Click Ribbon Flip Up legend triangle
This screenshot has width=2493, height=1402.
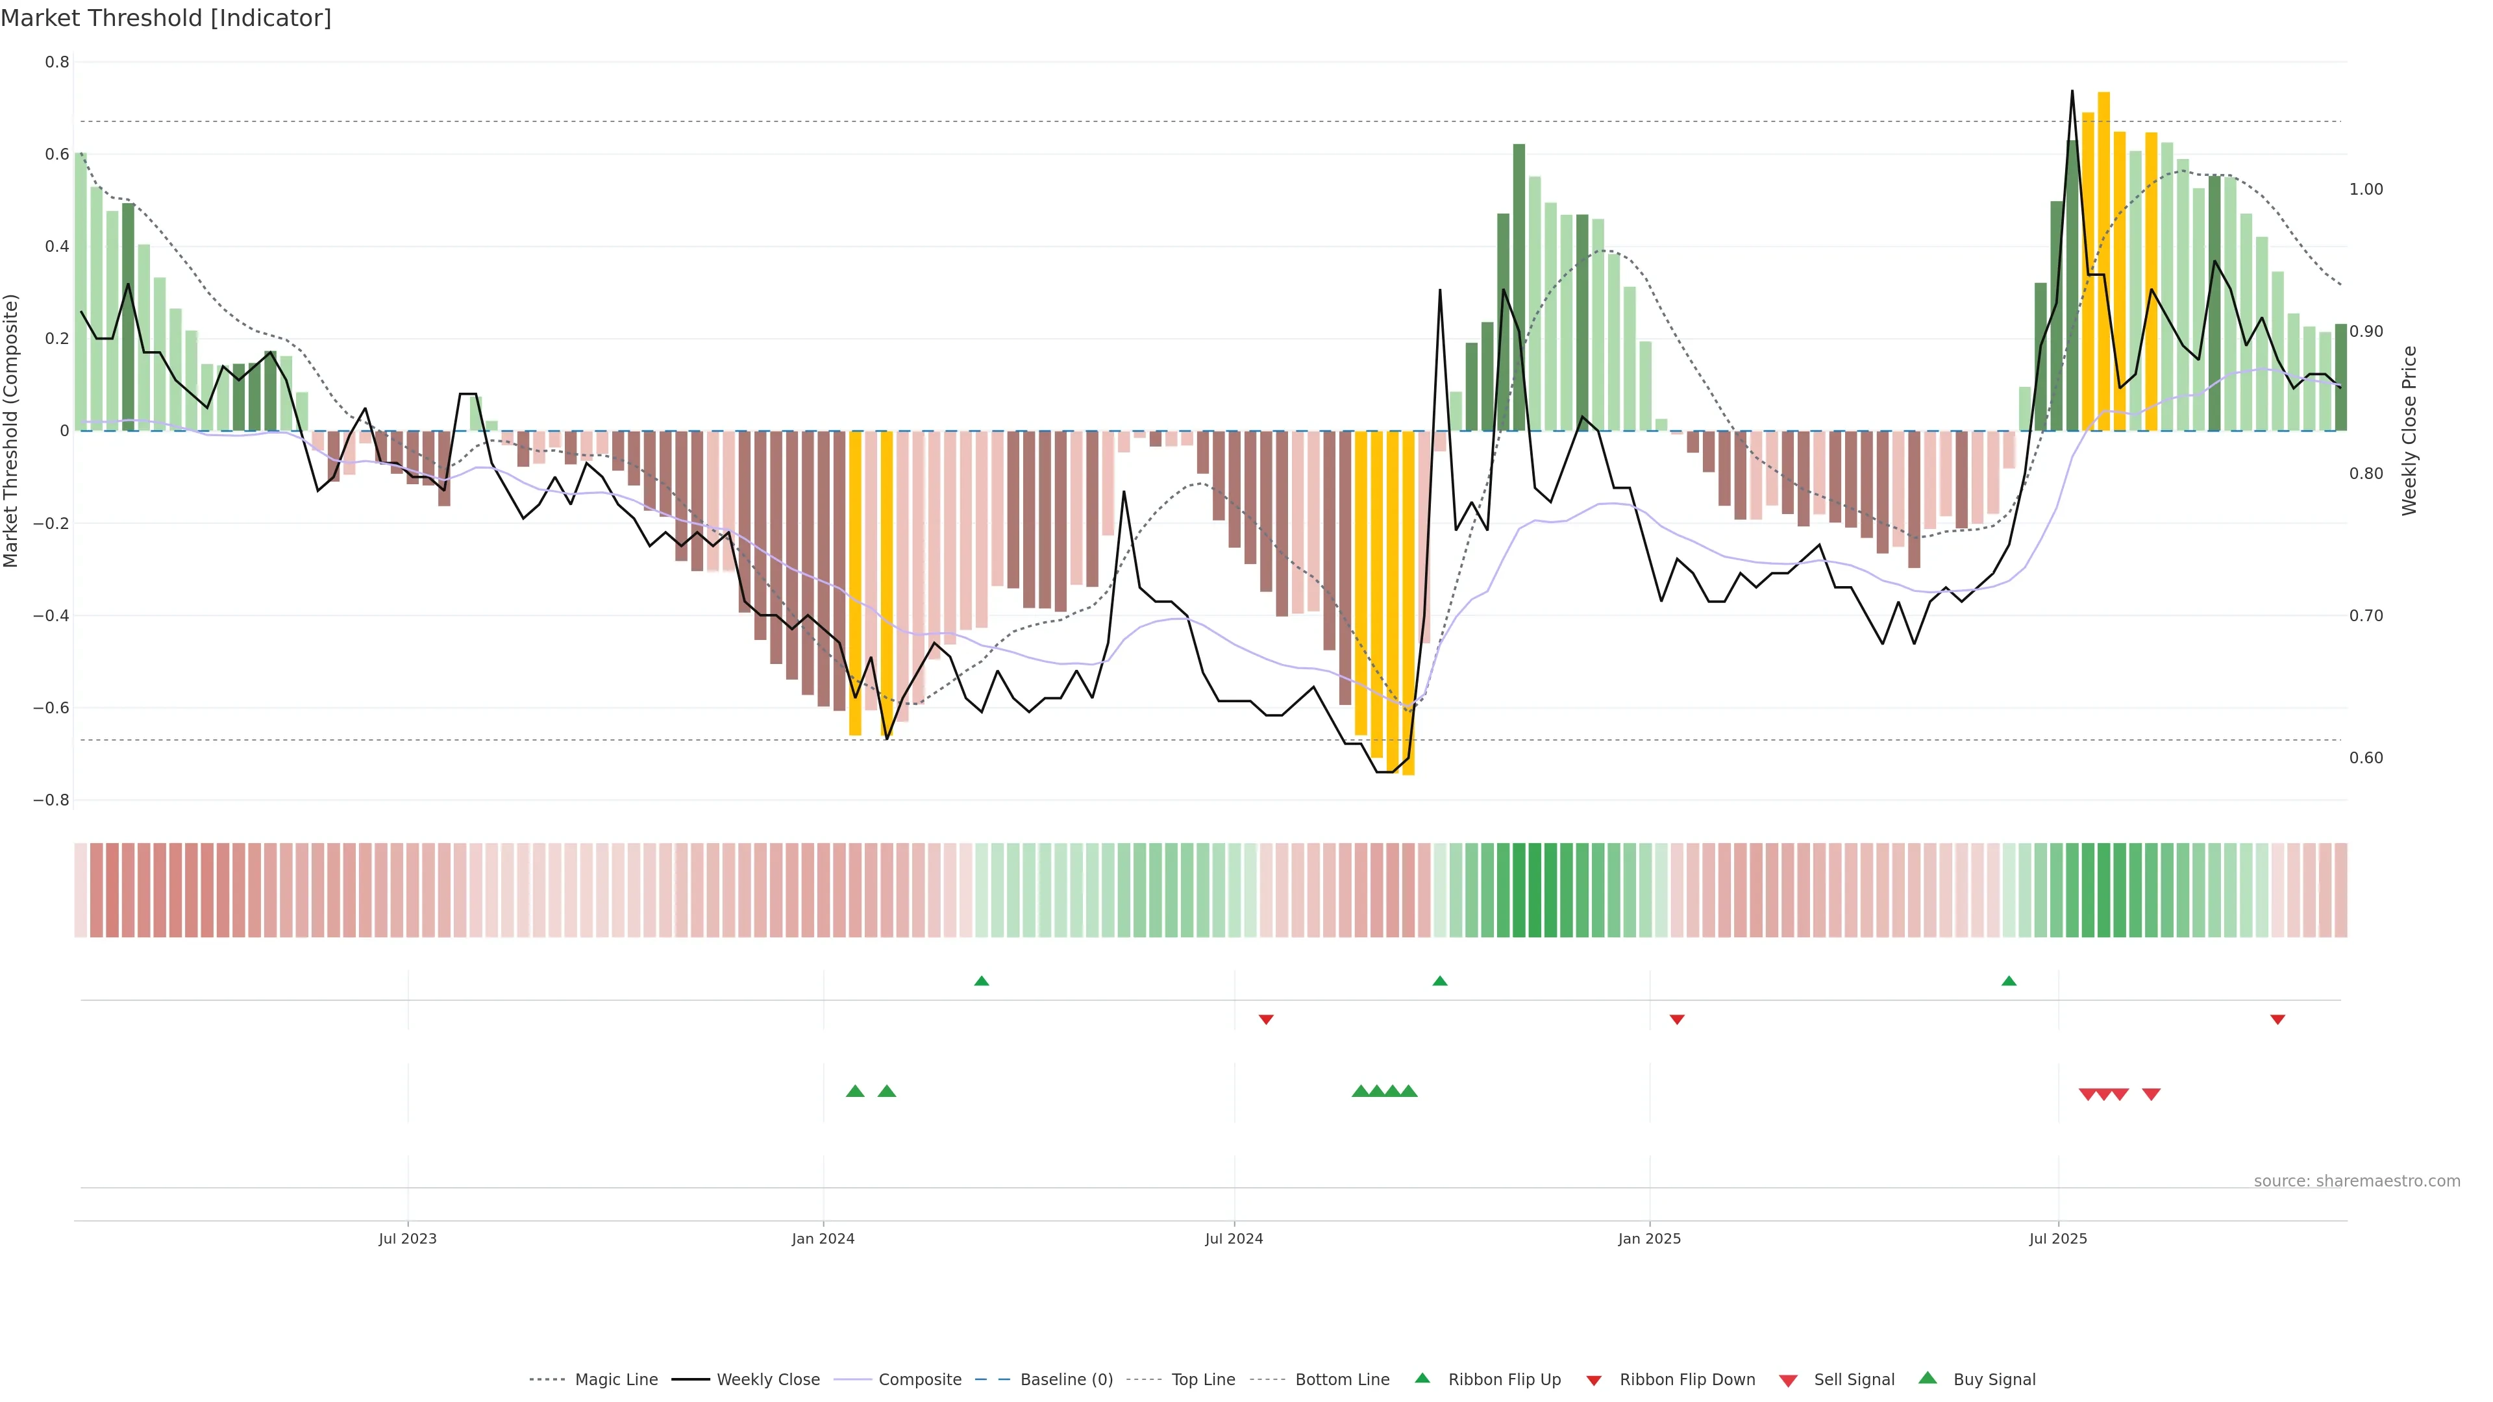coord(1422,1378)
